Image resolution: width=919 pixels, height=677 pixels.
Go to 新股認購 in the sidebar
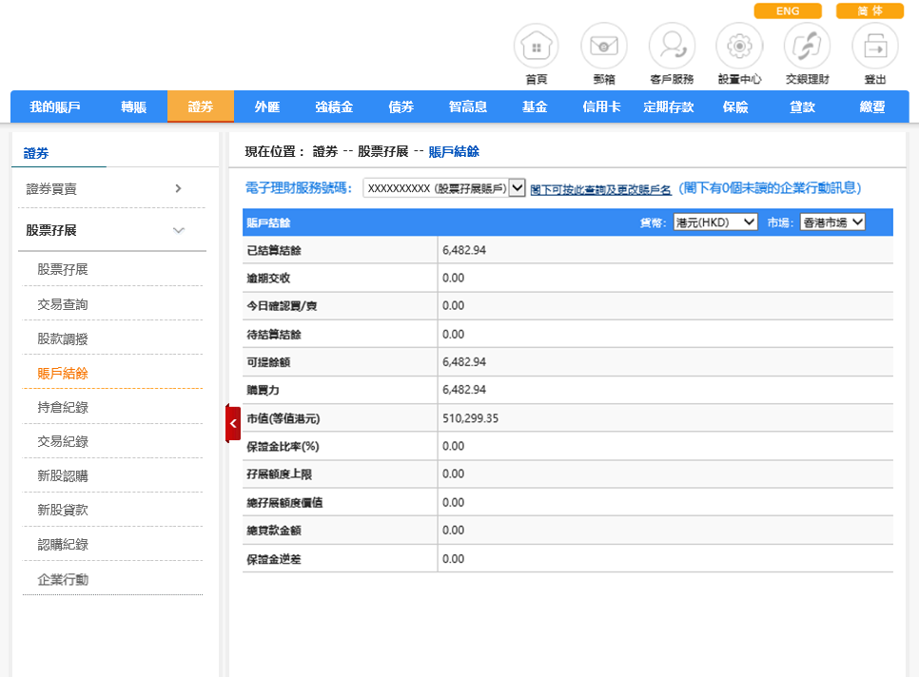point(63,475)
